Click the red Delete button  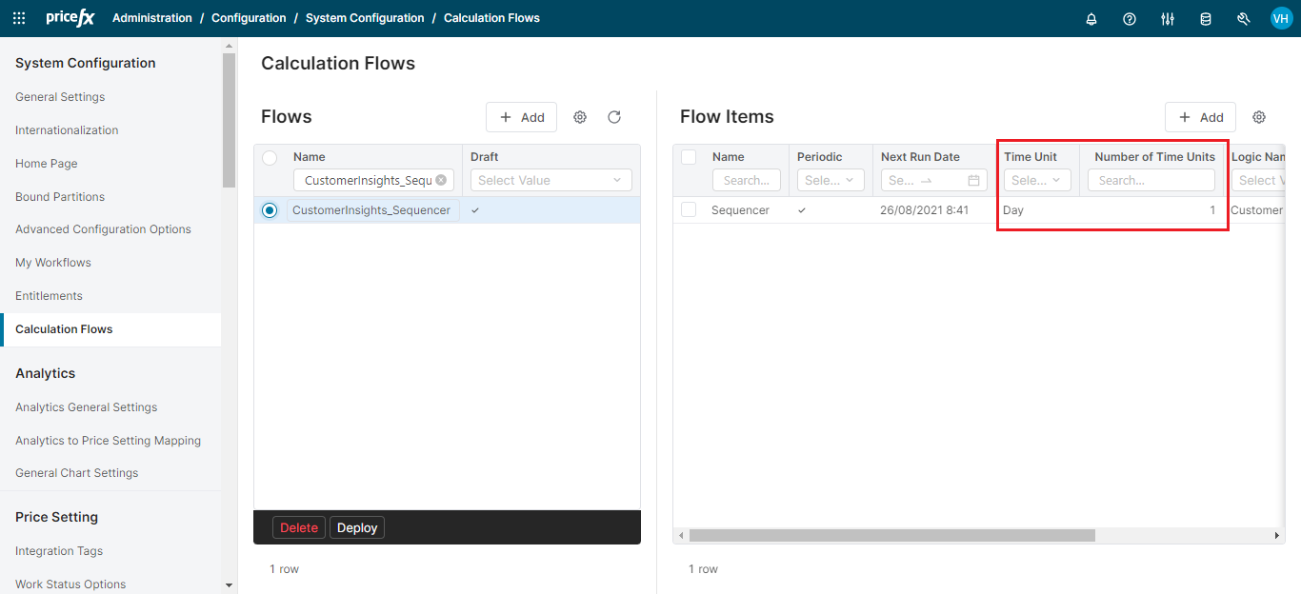click(299, 527)
